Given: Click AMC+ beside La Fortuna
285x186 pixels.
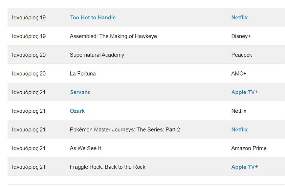Looking at the screenshot, I should tap(238, 74).
